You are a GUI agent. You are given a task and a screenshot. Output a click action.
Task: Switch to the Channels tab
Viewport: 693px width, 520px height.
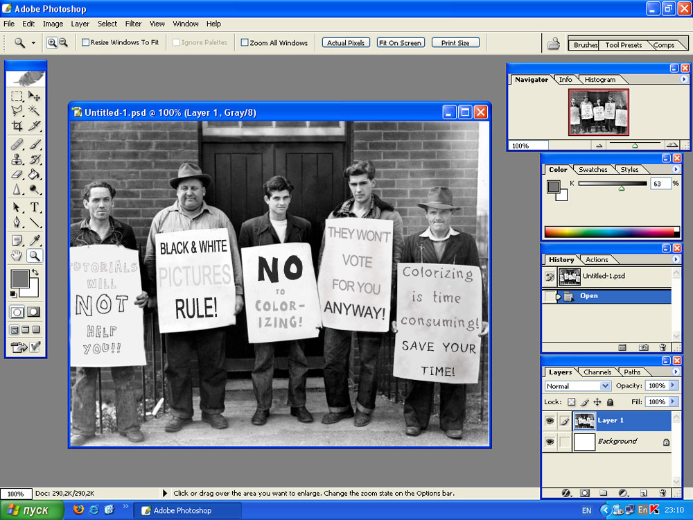pyautogui.click(x=597, y=372)
